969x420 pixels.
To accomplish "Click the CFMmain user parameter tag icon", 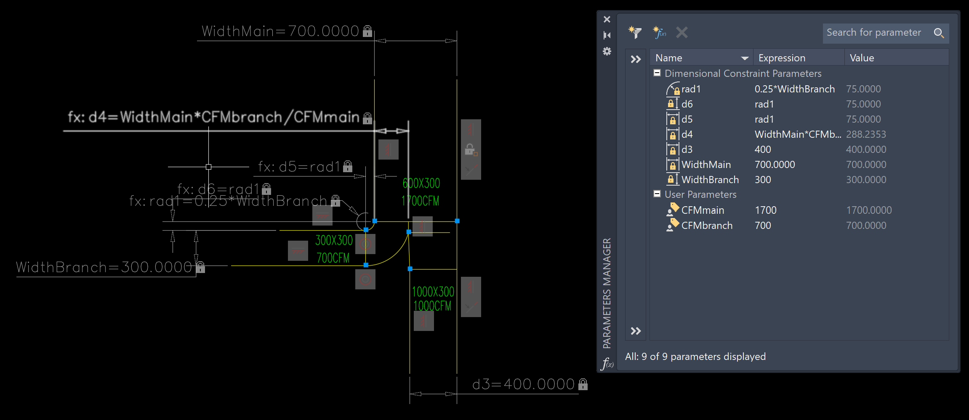I will [673, 210].
